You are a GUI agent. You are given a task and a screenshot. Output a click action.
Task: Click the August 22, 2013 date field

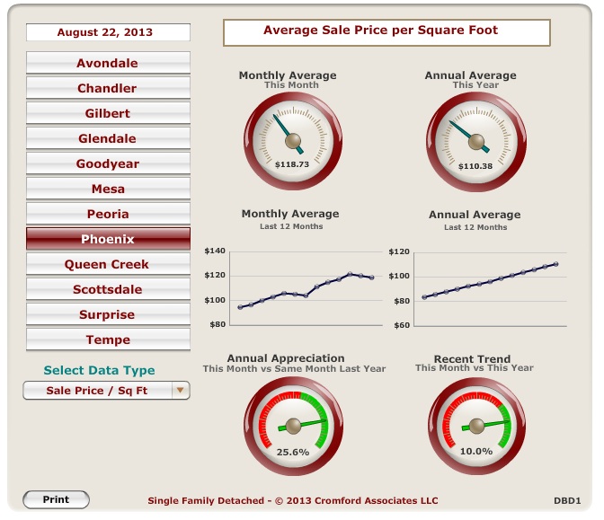[x=108, y=32]
